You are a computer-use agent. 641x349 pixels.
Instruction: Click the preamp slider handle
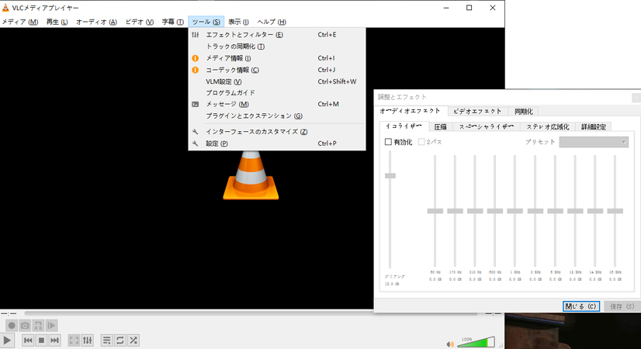pos(390,176)
